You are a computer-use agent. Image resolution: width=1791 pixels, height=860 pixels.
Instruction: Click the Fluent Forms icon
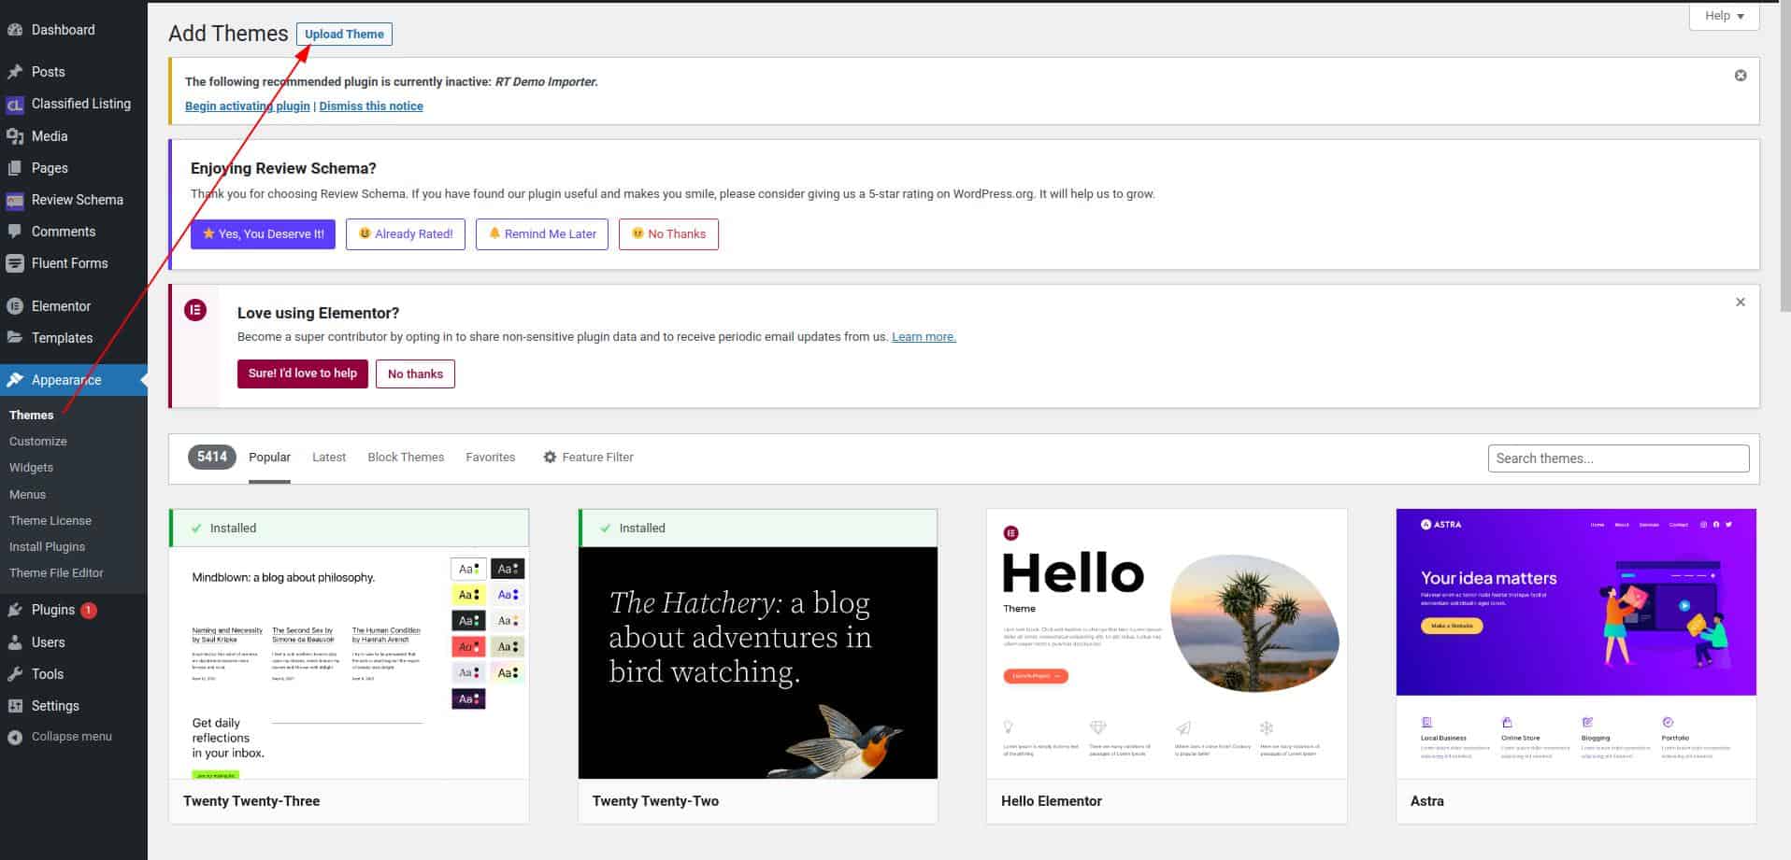tap(15, 263)
